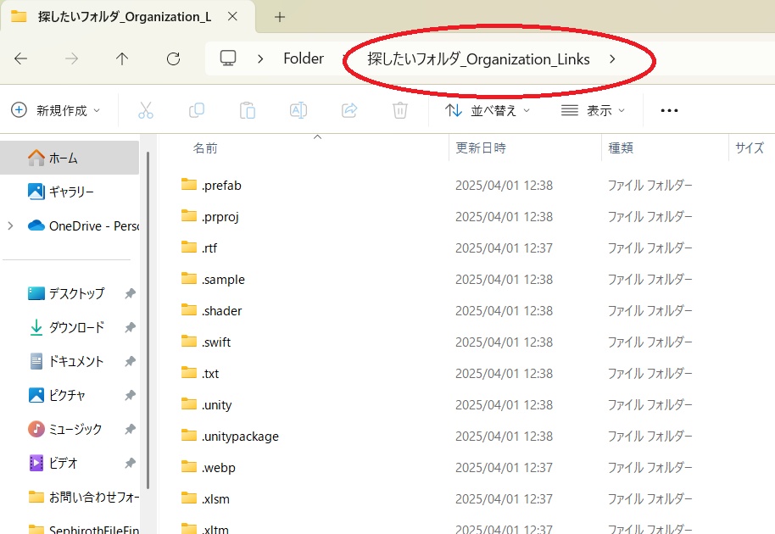This screenshot has width=775, height=534.
Task: Click the Paste icon
Action: coord(247,110)
